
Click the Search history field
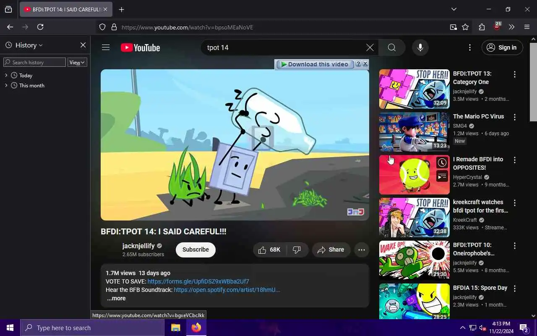click(x=34, y=62)
